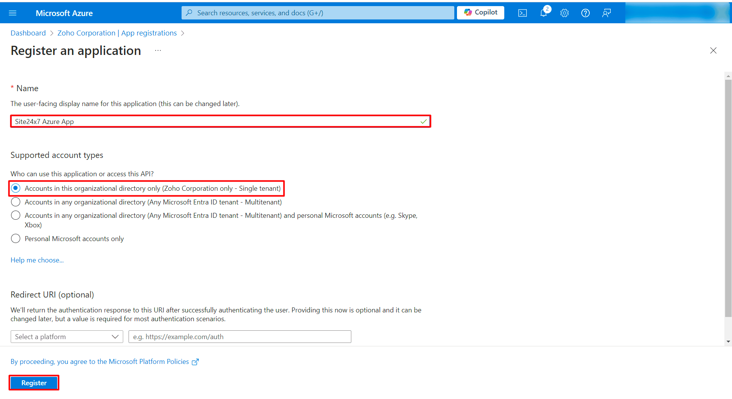Open the Help me choose link
732x399 pixels.
click(x=37, y=260)
